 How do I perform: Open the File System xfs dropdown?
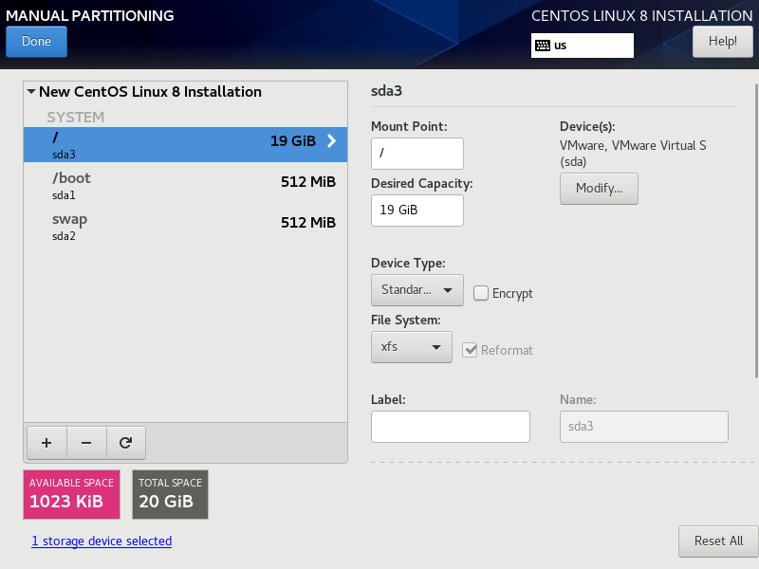point(412,347)
